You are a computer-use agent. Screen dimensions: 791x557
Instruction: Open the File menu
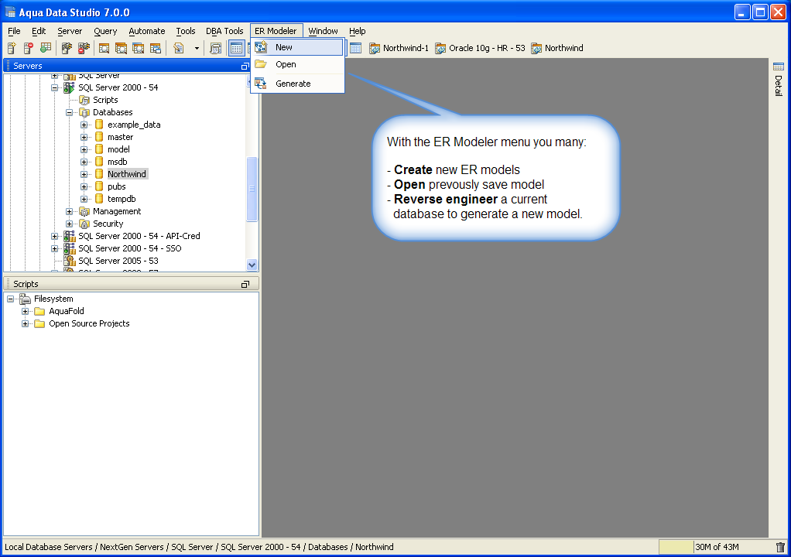(14, 31)
